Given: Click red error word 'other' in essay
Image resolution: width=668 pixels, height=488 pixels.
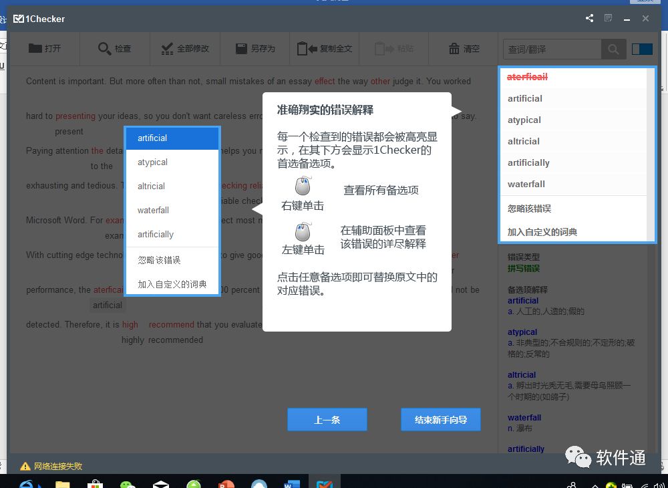Looking at the screenshot, I should pos(380,81).
